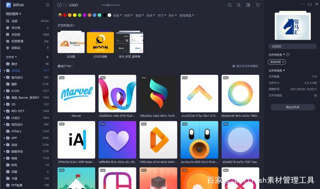This screenshot has width=320, height=189.
Task: Open the sort options icon
Action: pyautogui.click(x=239, y=5)
